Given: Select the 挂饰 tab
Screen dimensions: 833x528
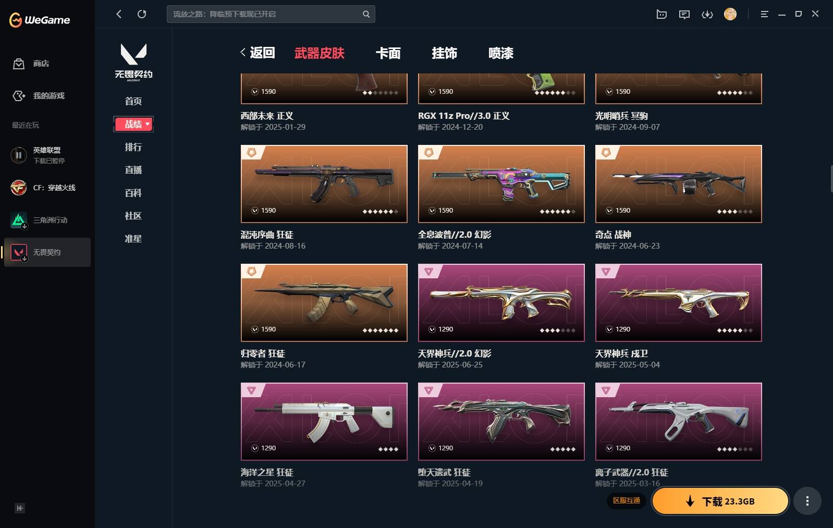Looking at the screenshot, I should [445, 53].
